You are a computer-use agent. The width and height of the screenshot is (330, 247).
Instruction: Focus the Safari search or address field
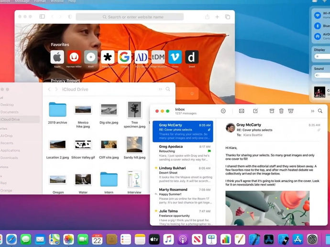pyautogui.click(x=130, y=17)
